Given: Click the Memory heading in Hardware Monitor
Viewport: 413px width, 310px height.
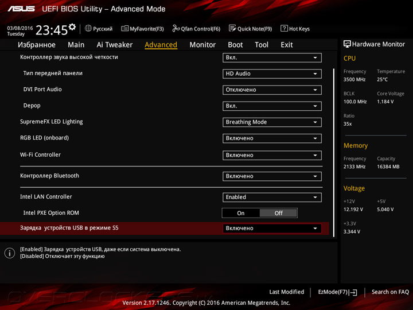Looking at the screenshot, I should pyautogui.click(x=356, y=145).
